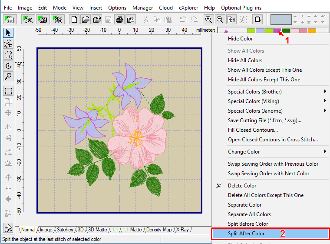Zoom in with the magnifier plus icon
Viewport: 330px width, 244px height.
tap(208, 20)
